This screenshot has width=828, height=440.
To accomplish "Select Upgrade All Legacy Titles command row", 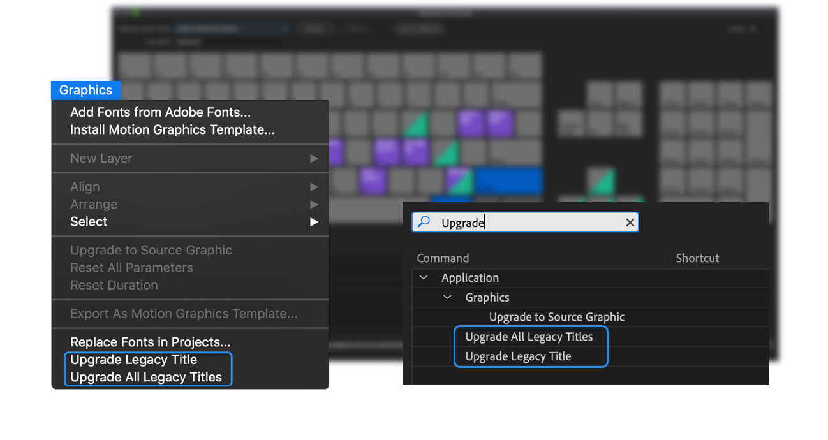I will pyautogui.click(x=529, y=337).
